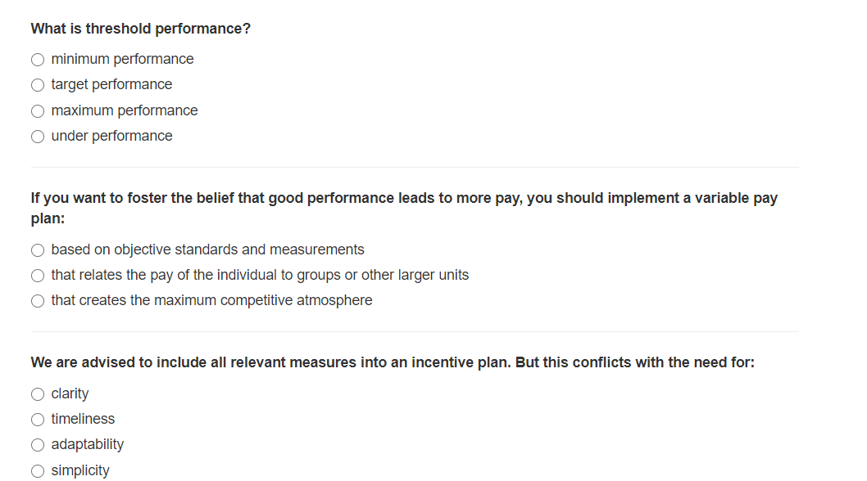Choose timeliness as the conflicting need
The width and height of the screenshot is (867, 481).
pos(38,419)
